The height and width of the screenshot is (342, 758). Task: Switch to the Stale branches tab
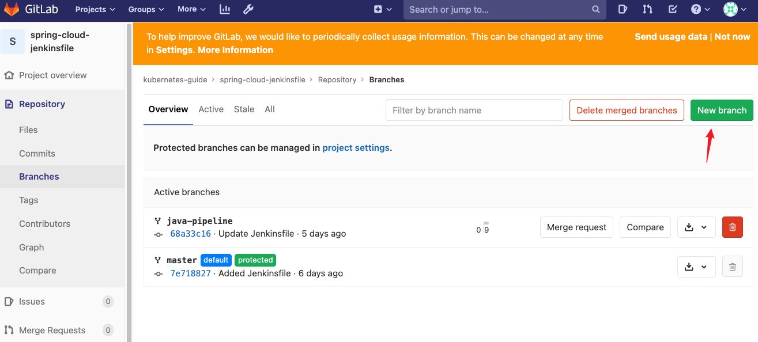244,109
